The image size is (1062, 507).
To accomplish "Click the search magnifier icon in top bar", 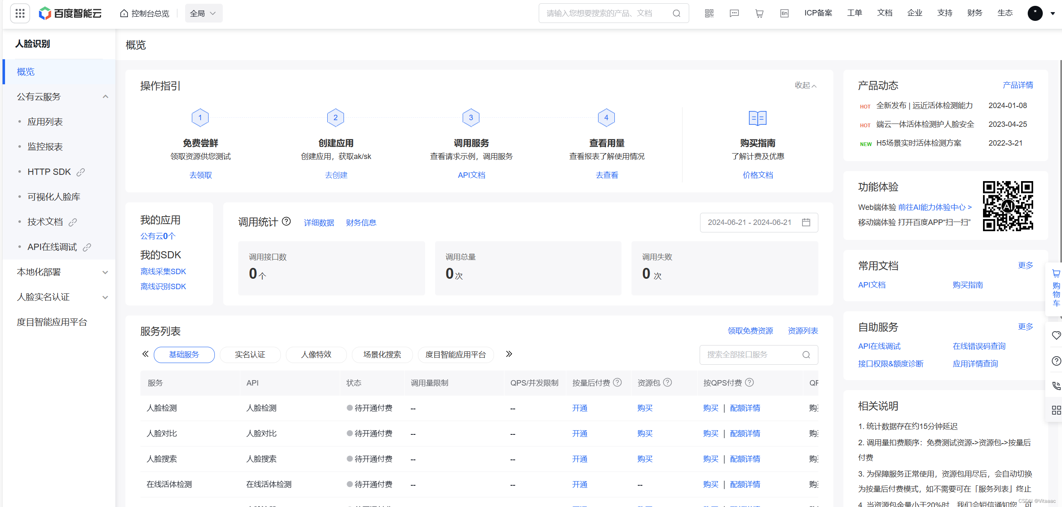I will [x=676, y=13].
